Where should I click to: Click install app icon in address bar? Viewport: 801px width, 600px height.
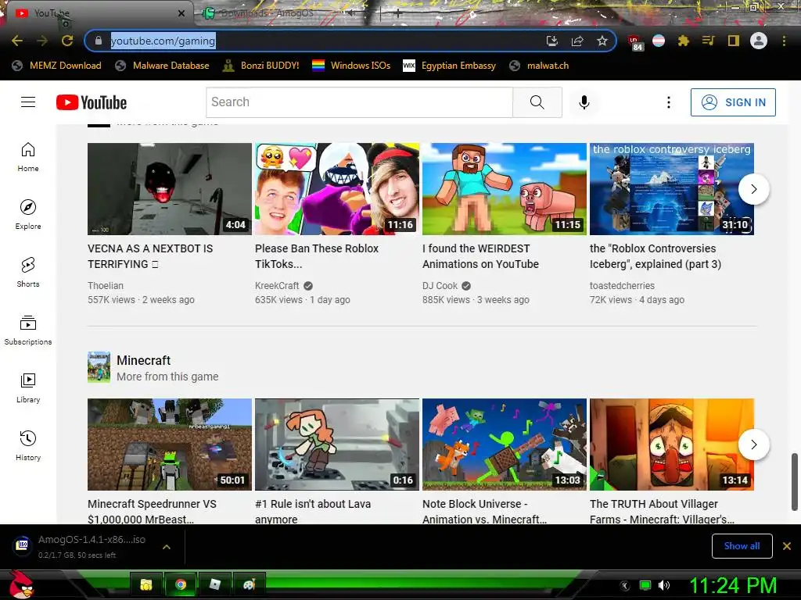pyautogui.click(x=552, y=41)
